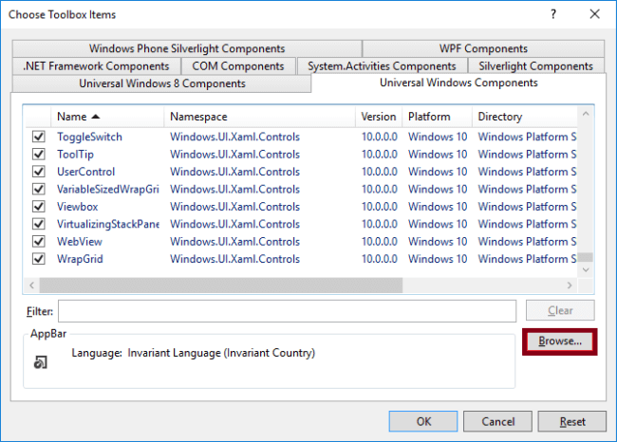Select the .NET Framework Components tab
The image size is (617, 442).
pyautogui.click(x=96, y=65)
